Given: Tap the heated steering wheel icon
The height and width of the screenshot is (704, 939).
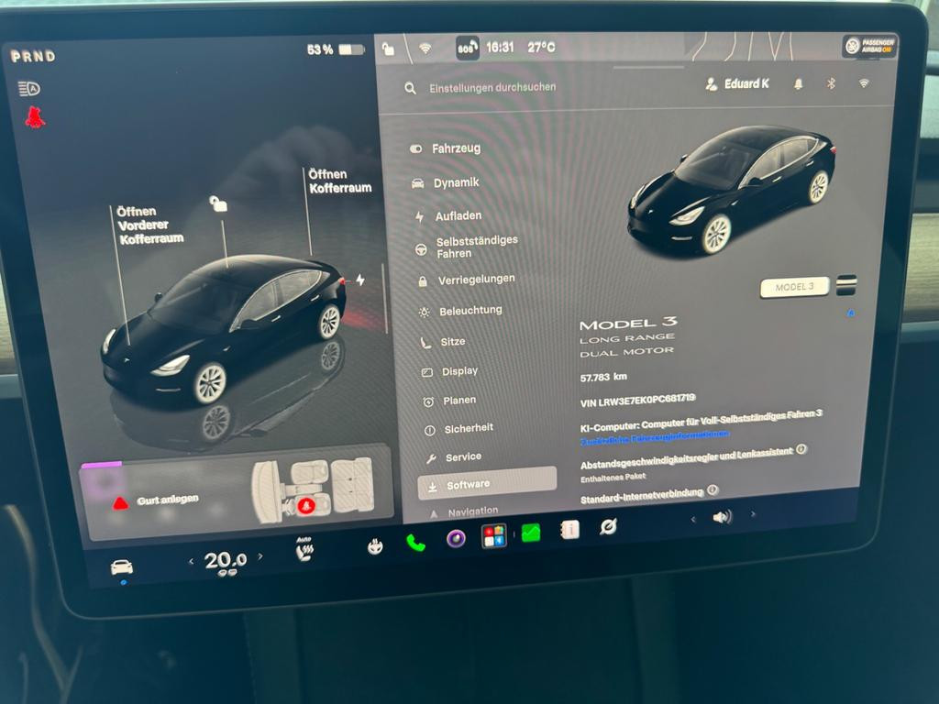Looking at the screenshot, I should (x=375, y=546).
